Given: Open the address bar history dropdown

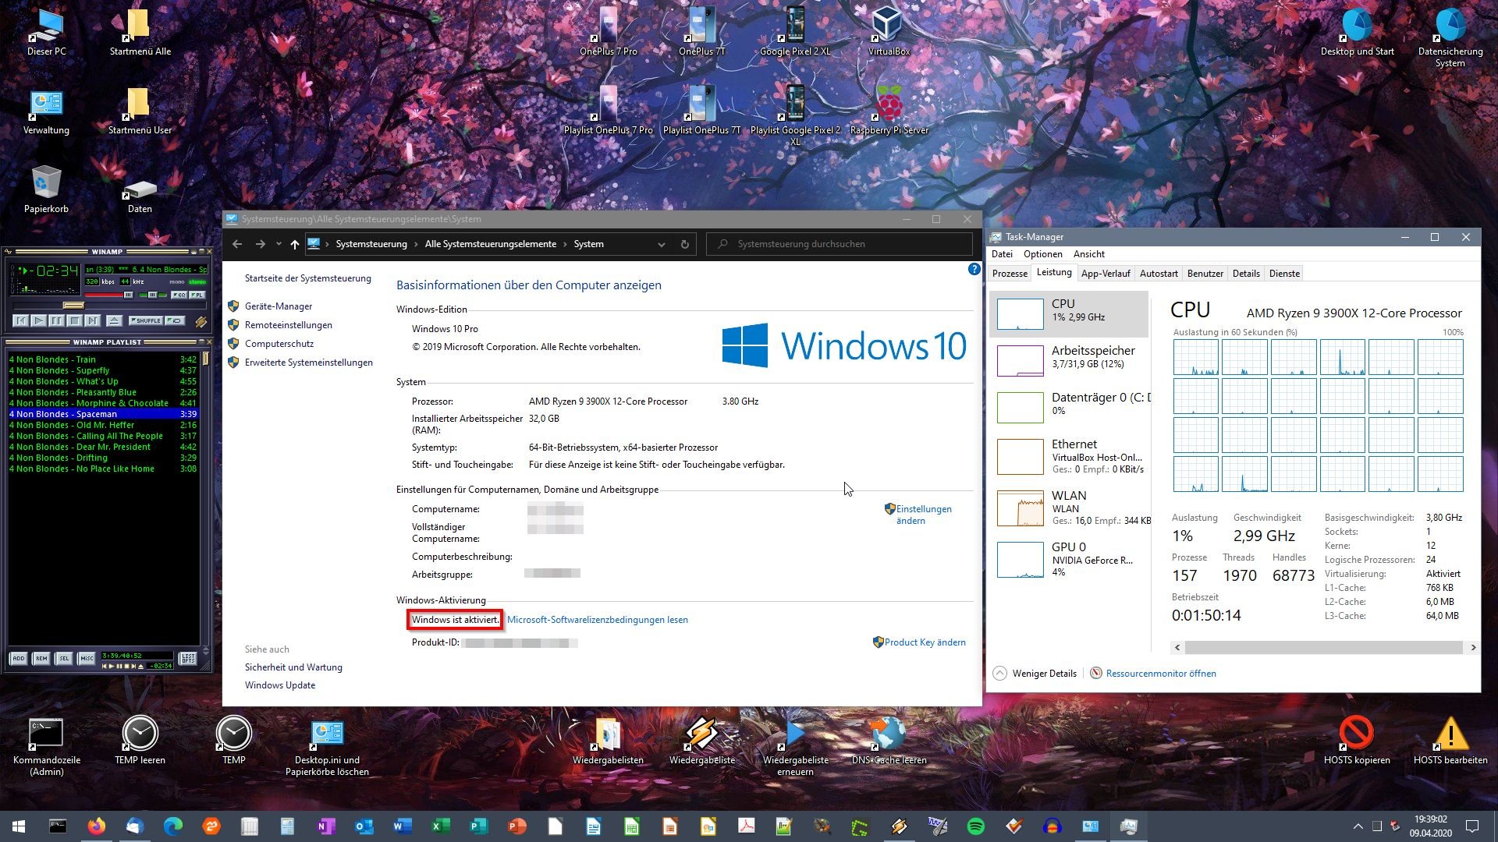Looking at the screenshot, I should pos(662,244).
